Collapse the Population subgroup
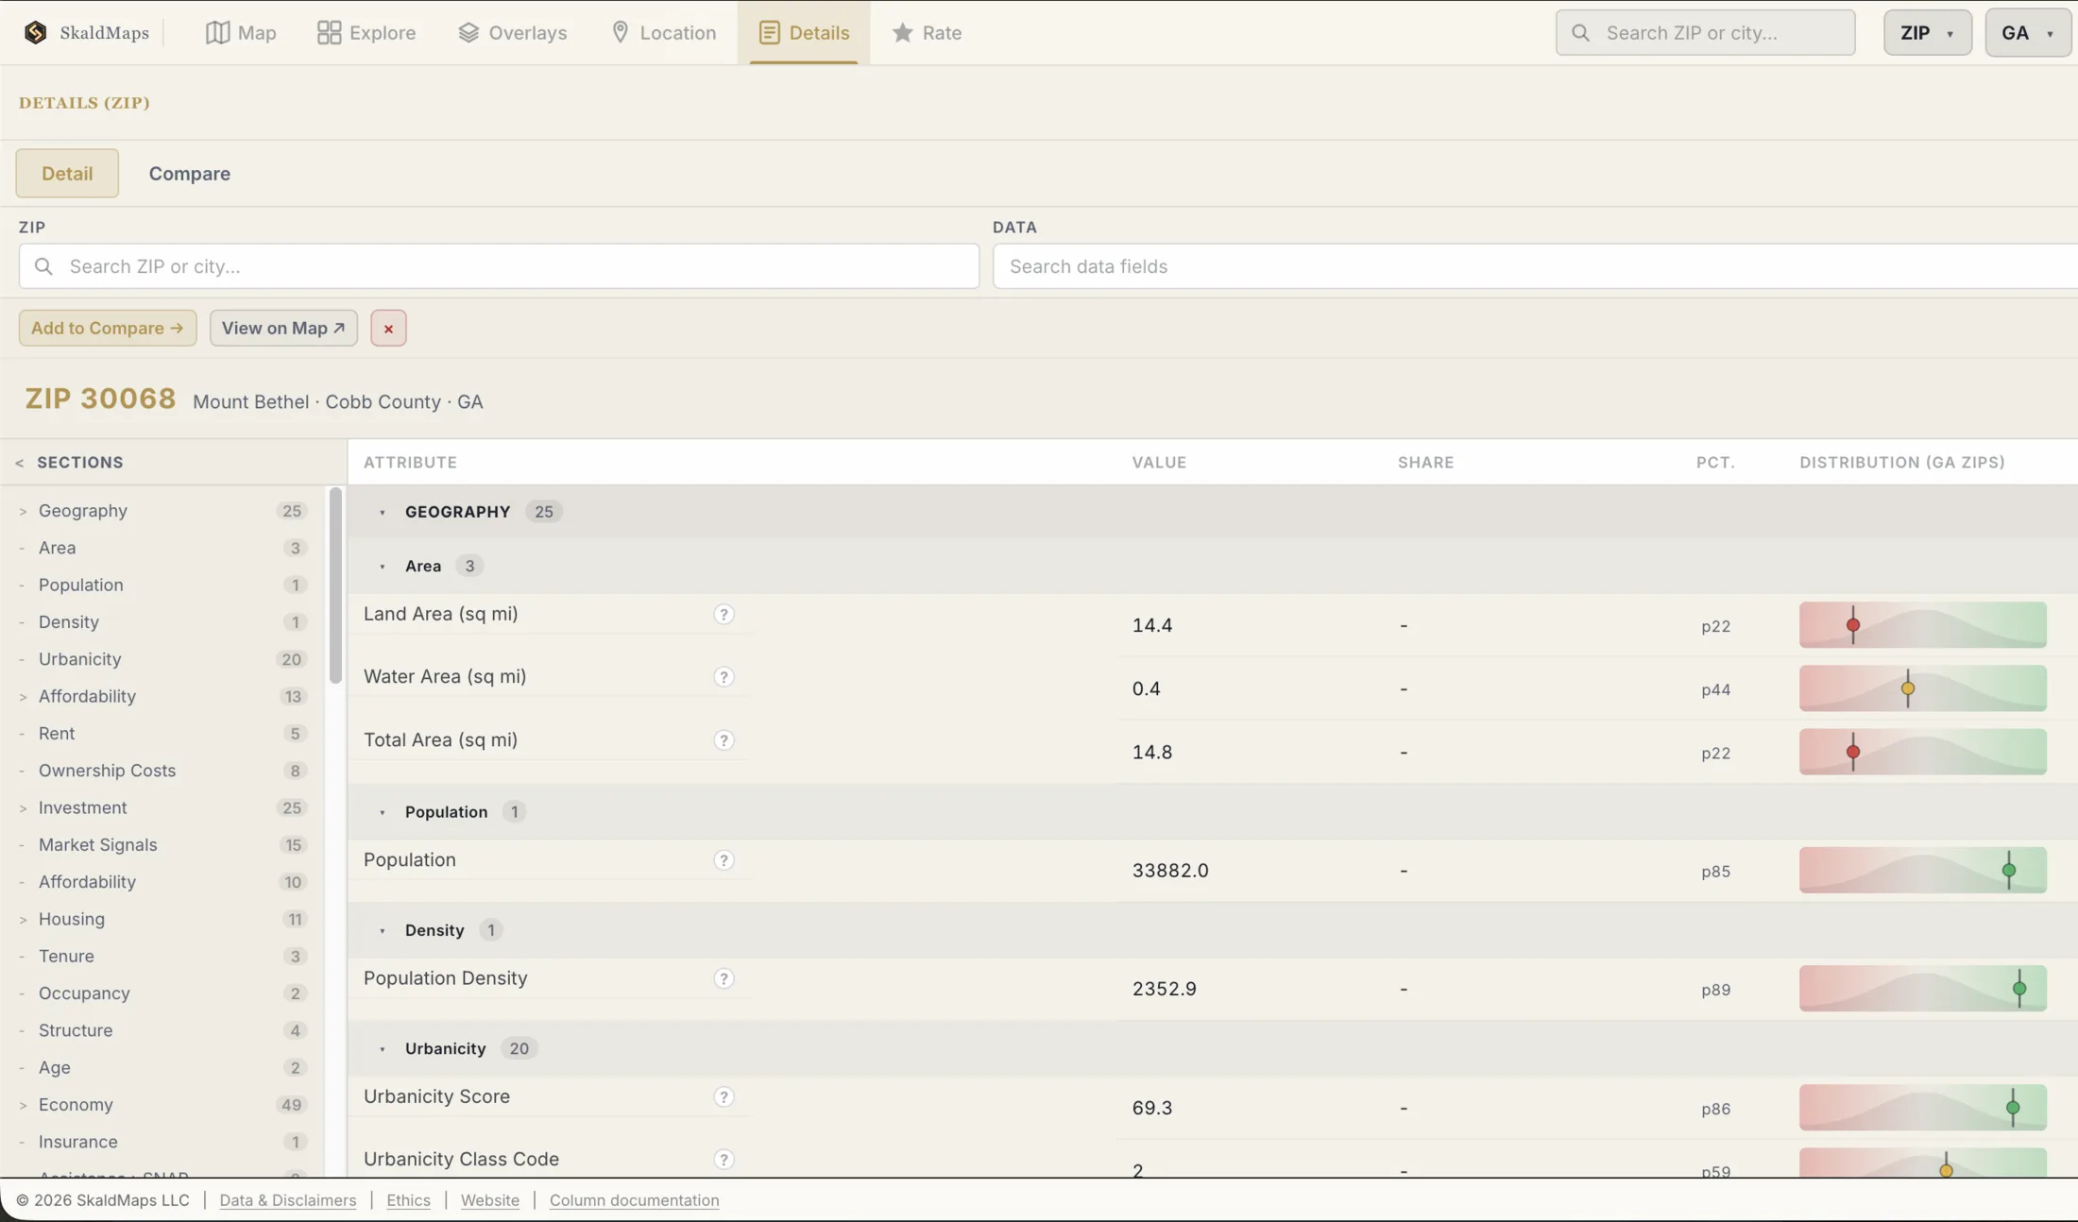This screenshot has width=2078, height=1222. 383,812
